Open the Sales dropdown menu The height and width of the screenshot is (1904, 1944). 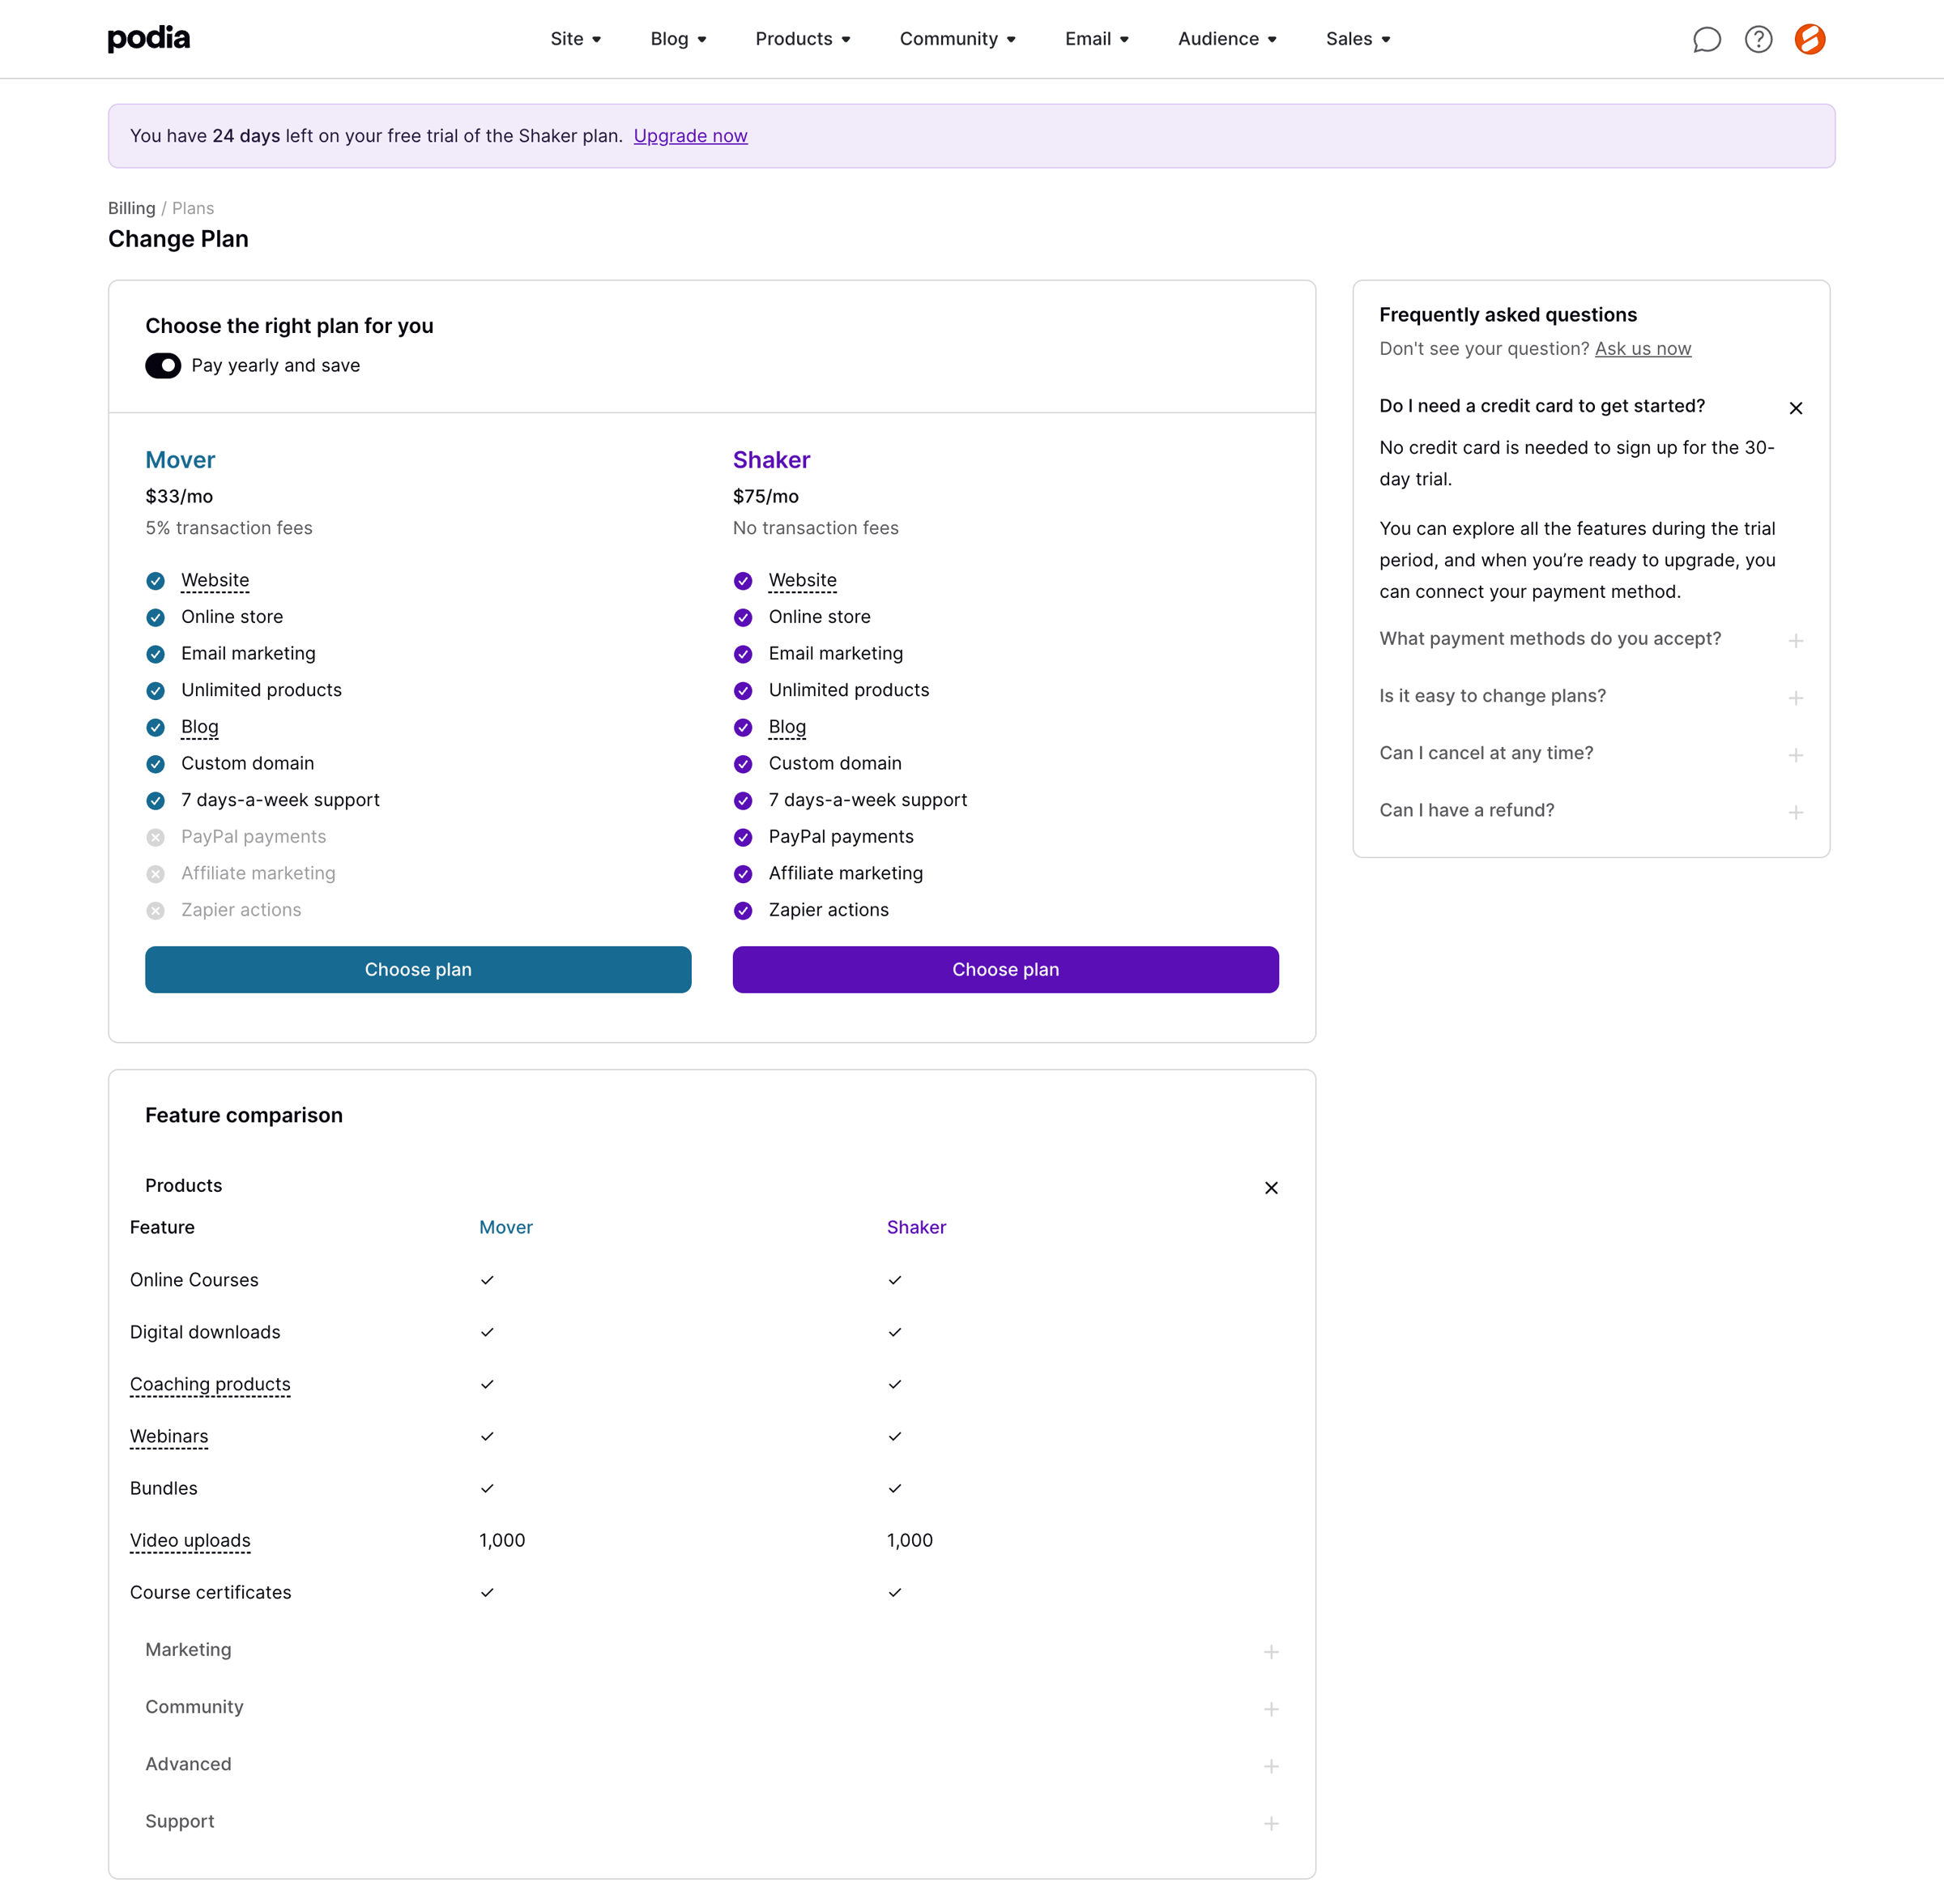[x=1358, y=39]
